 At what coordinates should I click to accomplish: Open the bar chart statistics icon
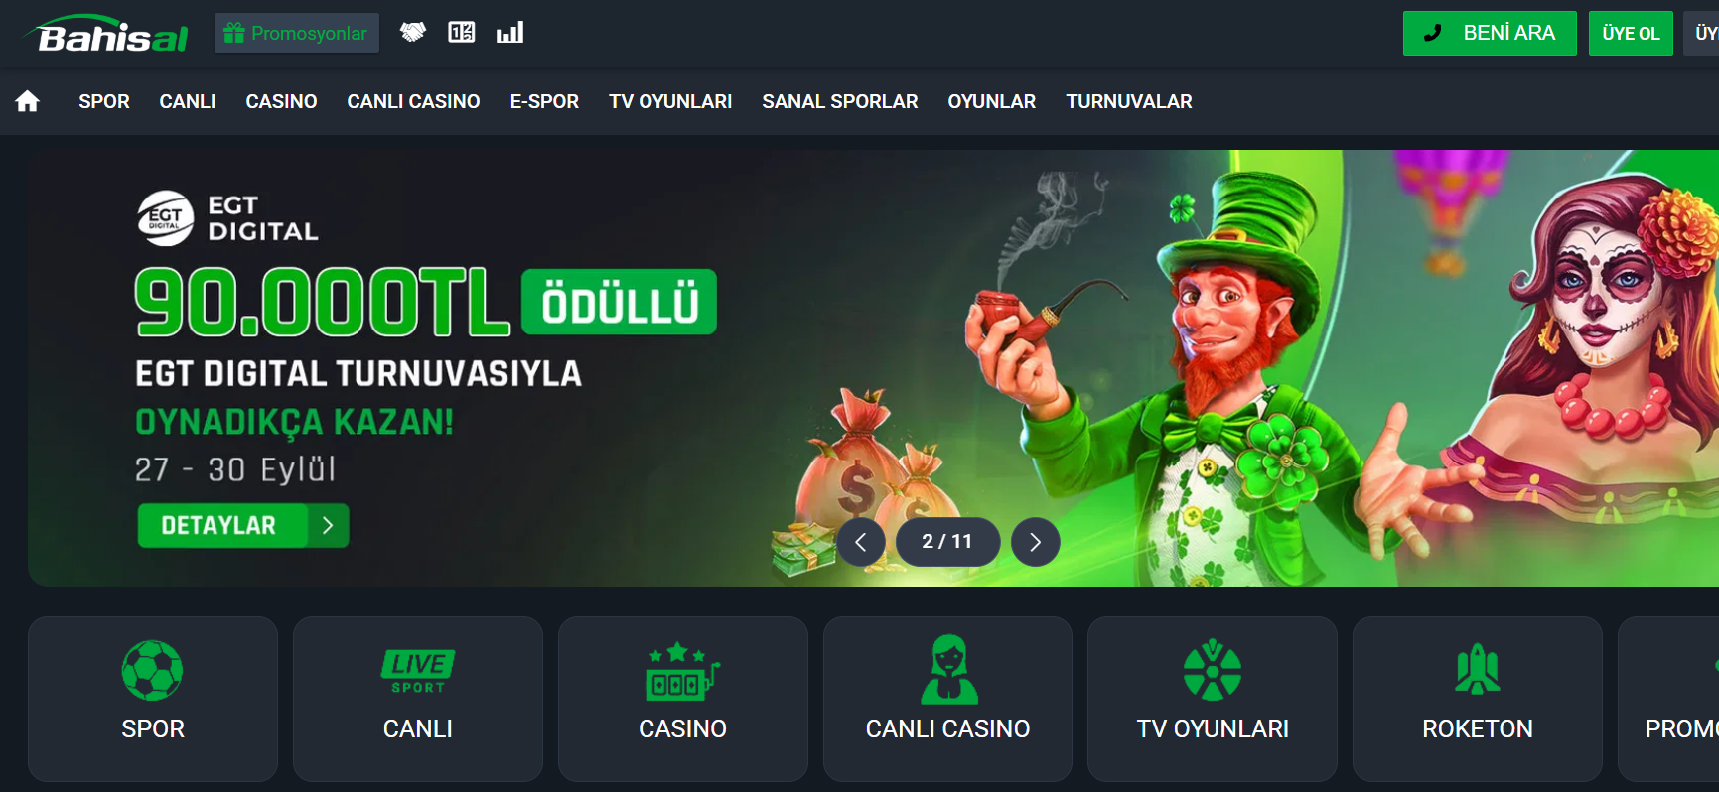tap(510, 33)
